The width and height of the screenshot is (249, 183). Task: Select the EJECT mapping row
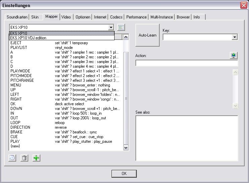(x=66, y=43)
